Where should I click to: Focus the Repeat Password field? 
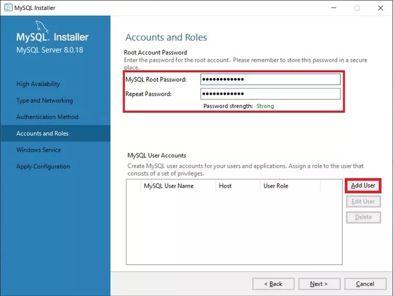pos(270,94)
